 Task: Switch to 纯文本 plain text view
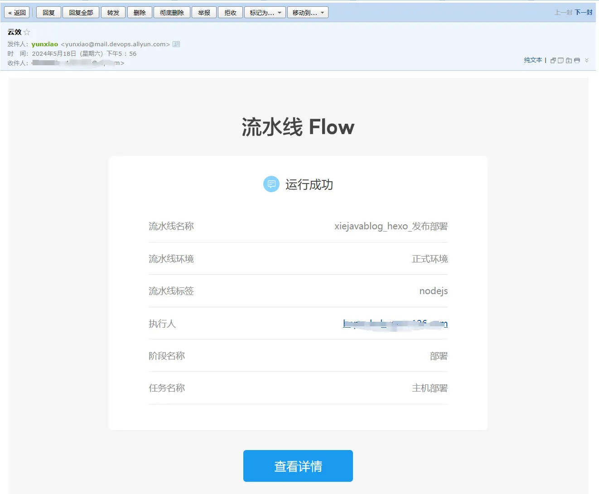click(x=532, y=60)
